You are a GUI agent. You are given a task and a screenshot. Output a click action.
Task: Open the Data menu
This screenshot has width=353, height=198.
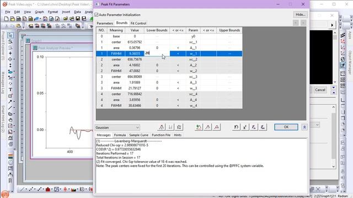point(77,12)
